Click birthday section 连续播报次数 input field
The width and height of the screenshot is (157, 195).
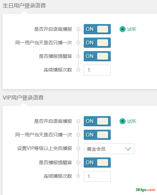tap(97, 70)
